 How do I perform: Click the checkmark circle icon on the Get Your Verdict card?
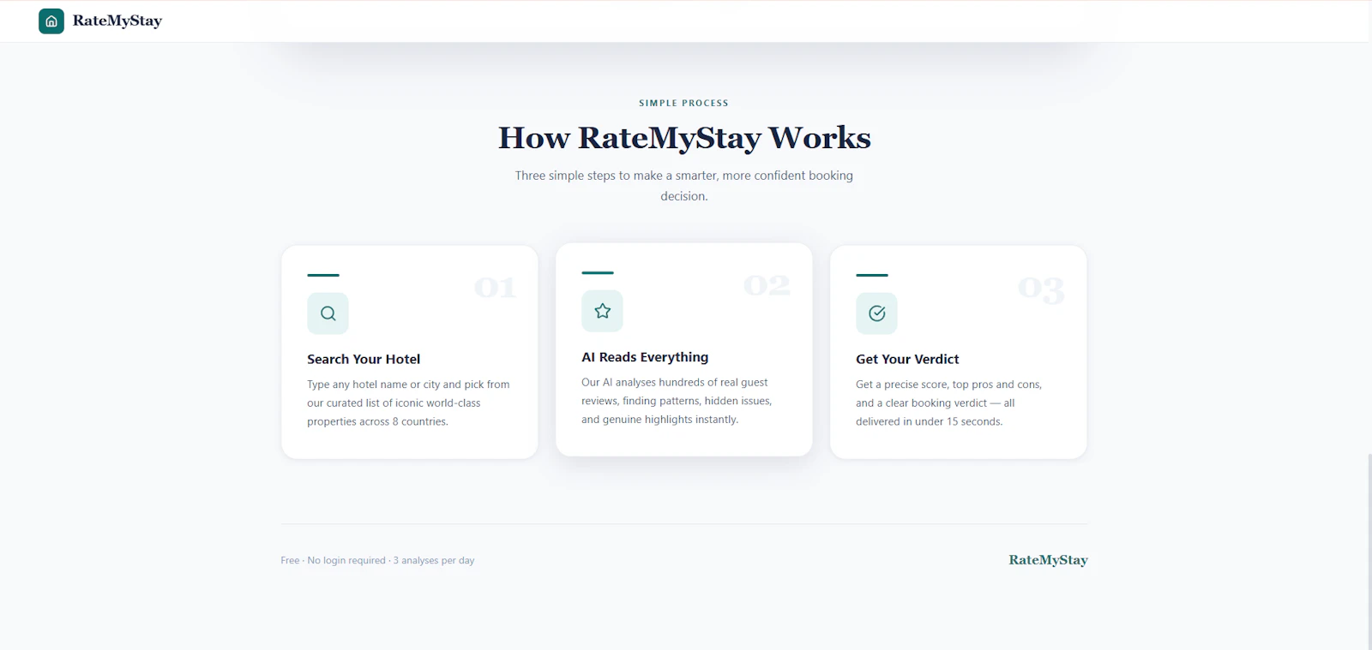pos(876,313)
